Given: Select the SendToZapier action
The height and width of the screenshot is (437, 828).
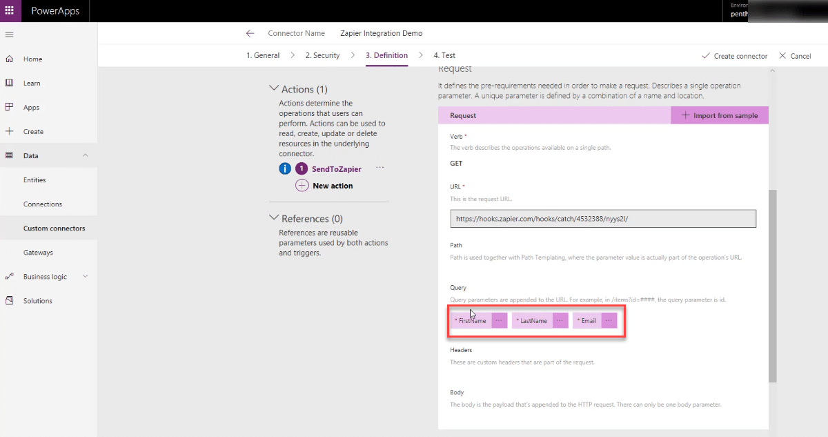Looking at the screenshot, I should point(336,169).
